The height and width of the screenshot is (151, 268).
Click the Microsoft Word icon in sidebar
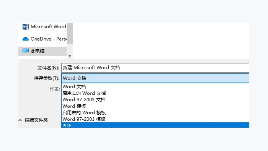[26, 27]
